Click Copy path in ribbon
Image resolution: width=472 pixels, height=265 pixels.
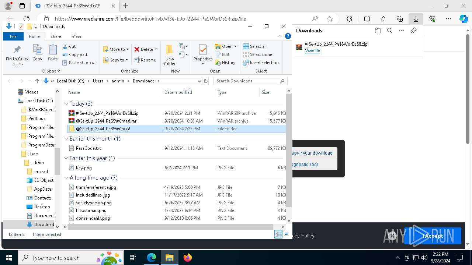(x=75, y=54)
